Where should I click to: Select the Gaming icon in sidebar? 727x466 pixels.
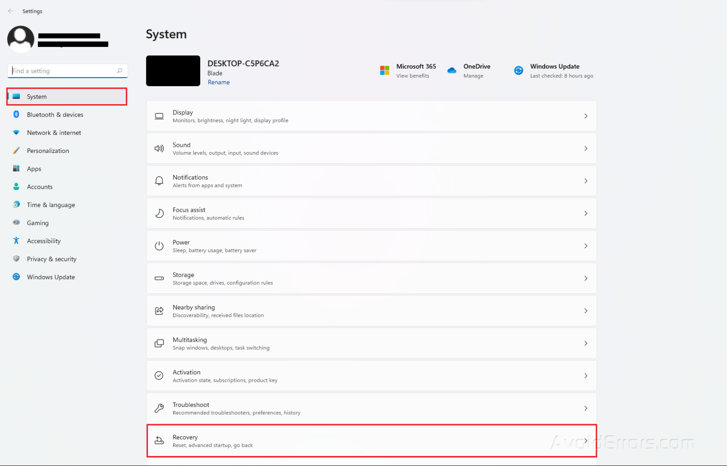point(17,223)
